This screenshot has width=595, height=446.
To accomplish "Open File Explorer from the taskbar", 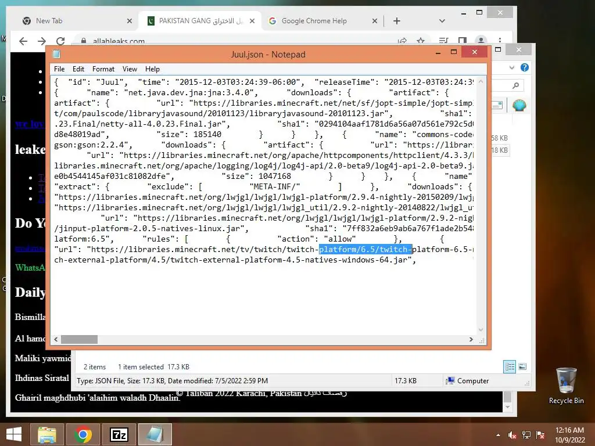I will coord(47,434).
